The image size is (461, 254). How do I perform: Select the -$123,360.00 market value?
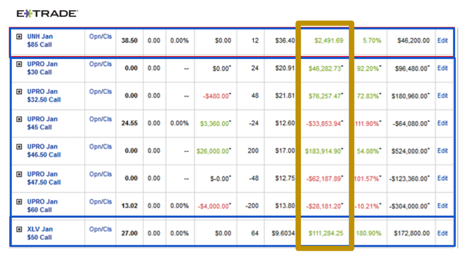click(x=409, y=179)
